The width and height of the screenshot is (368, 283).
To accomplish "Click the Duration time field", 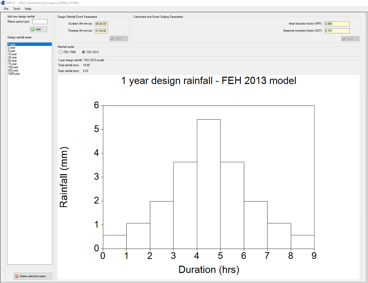I will 101,24.
